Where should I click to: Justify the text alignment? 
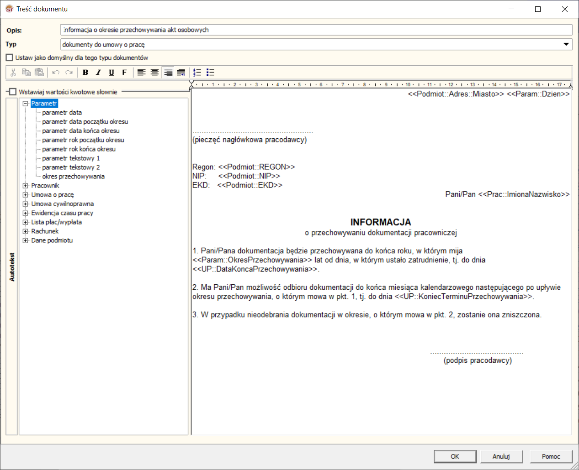(x=181, y=73)
